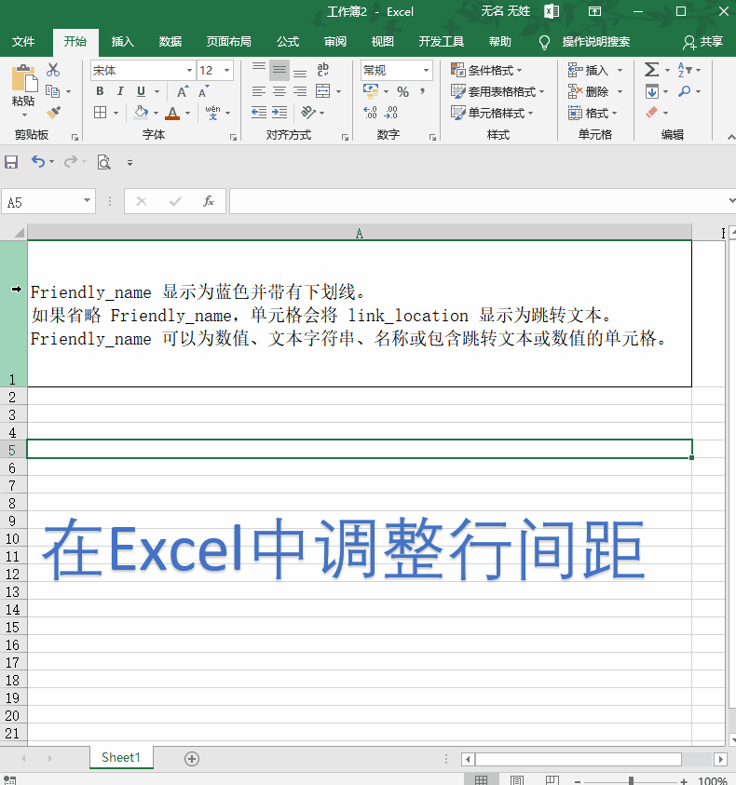Click the 共享 share button
The width and height of the screenshot is (736, 785).
pyautogui.click(x=703, y=42)
